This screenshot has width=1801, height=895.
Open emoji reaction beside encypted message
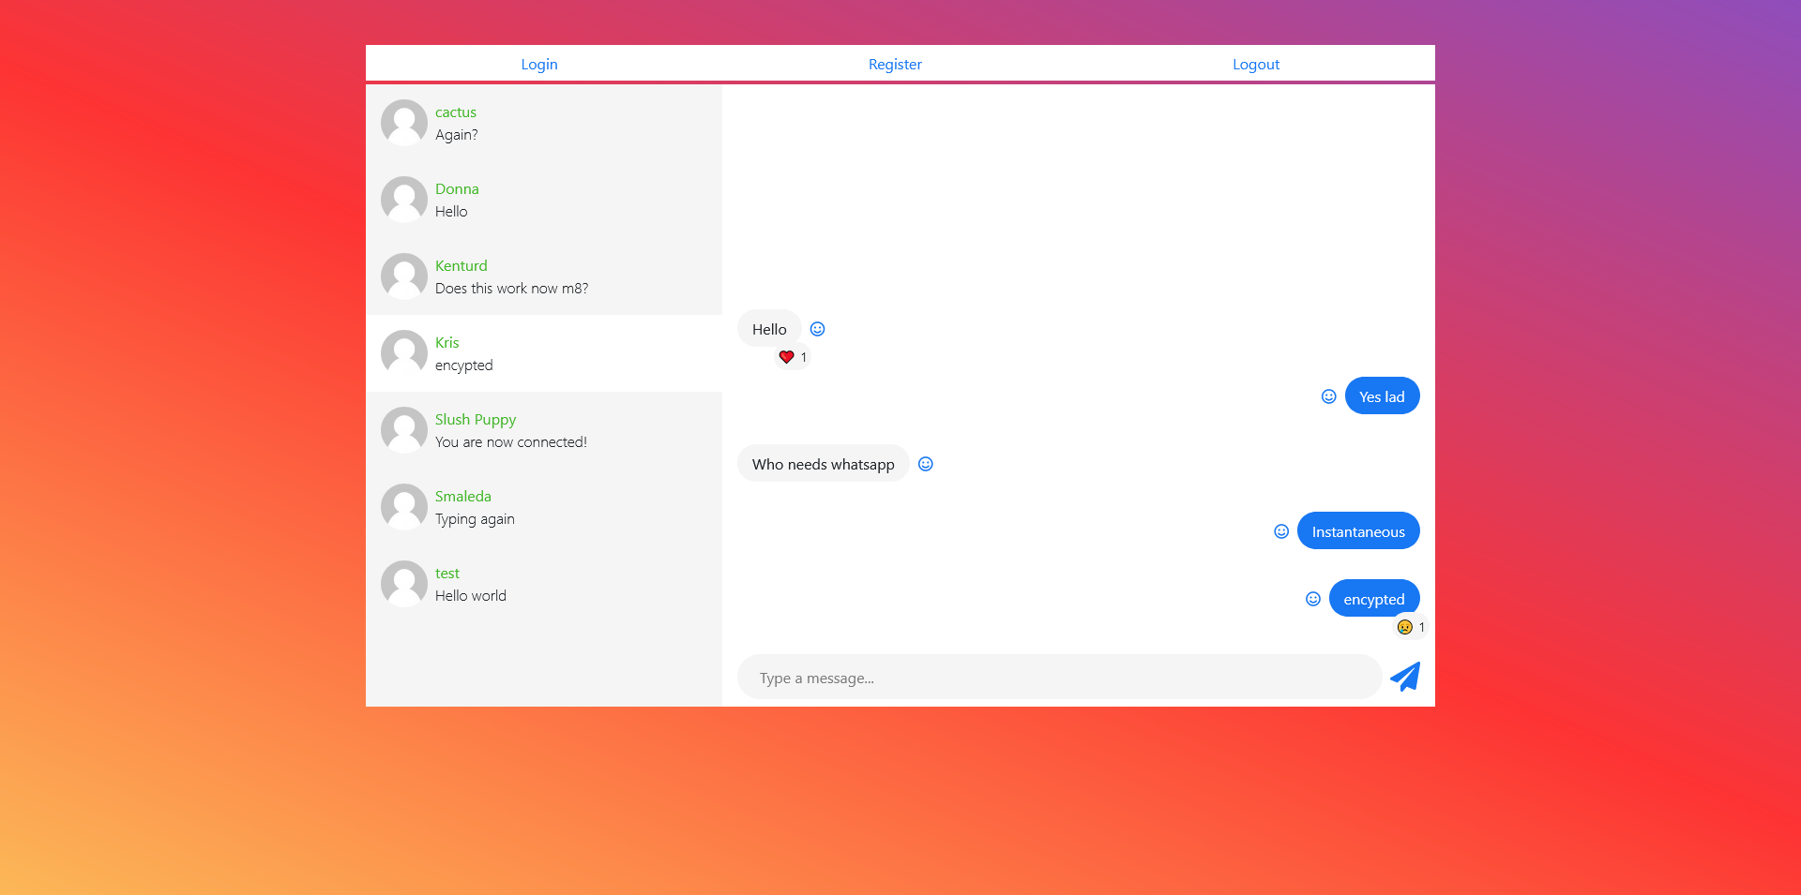pyautogui.click(x=1312, y=599)
